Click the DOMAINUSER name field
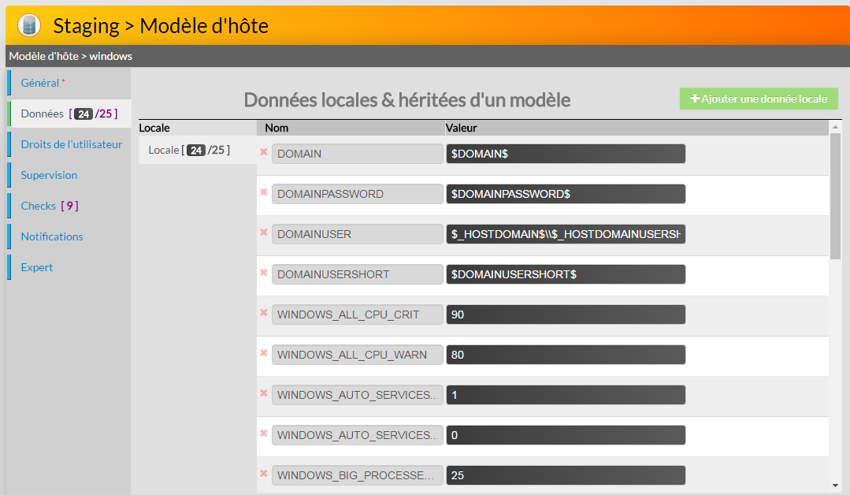This screenshot has height=495, width=850. [357, 234]
